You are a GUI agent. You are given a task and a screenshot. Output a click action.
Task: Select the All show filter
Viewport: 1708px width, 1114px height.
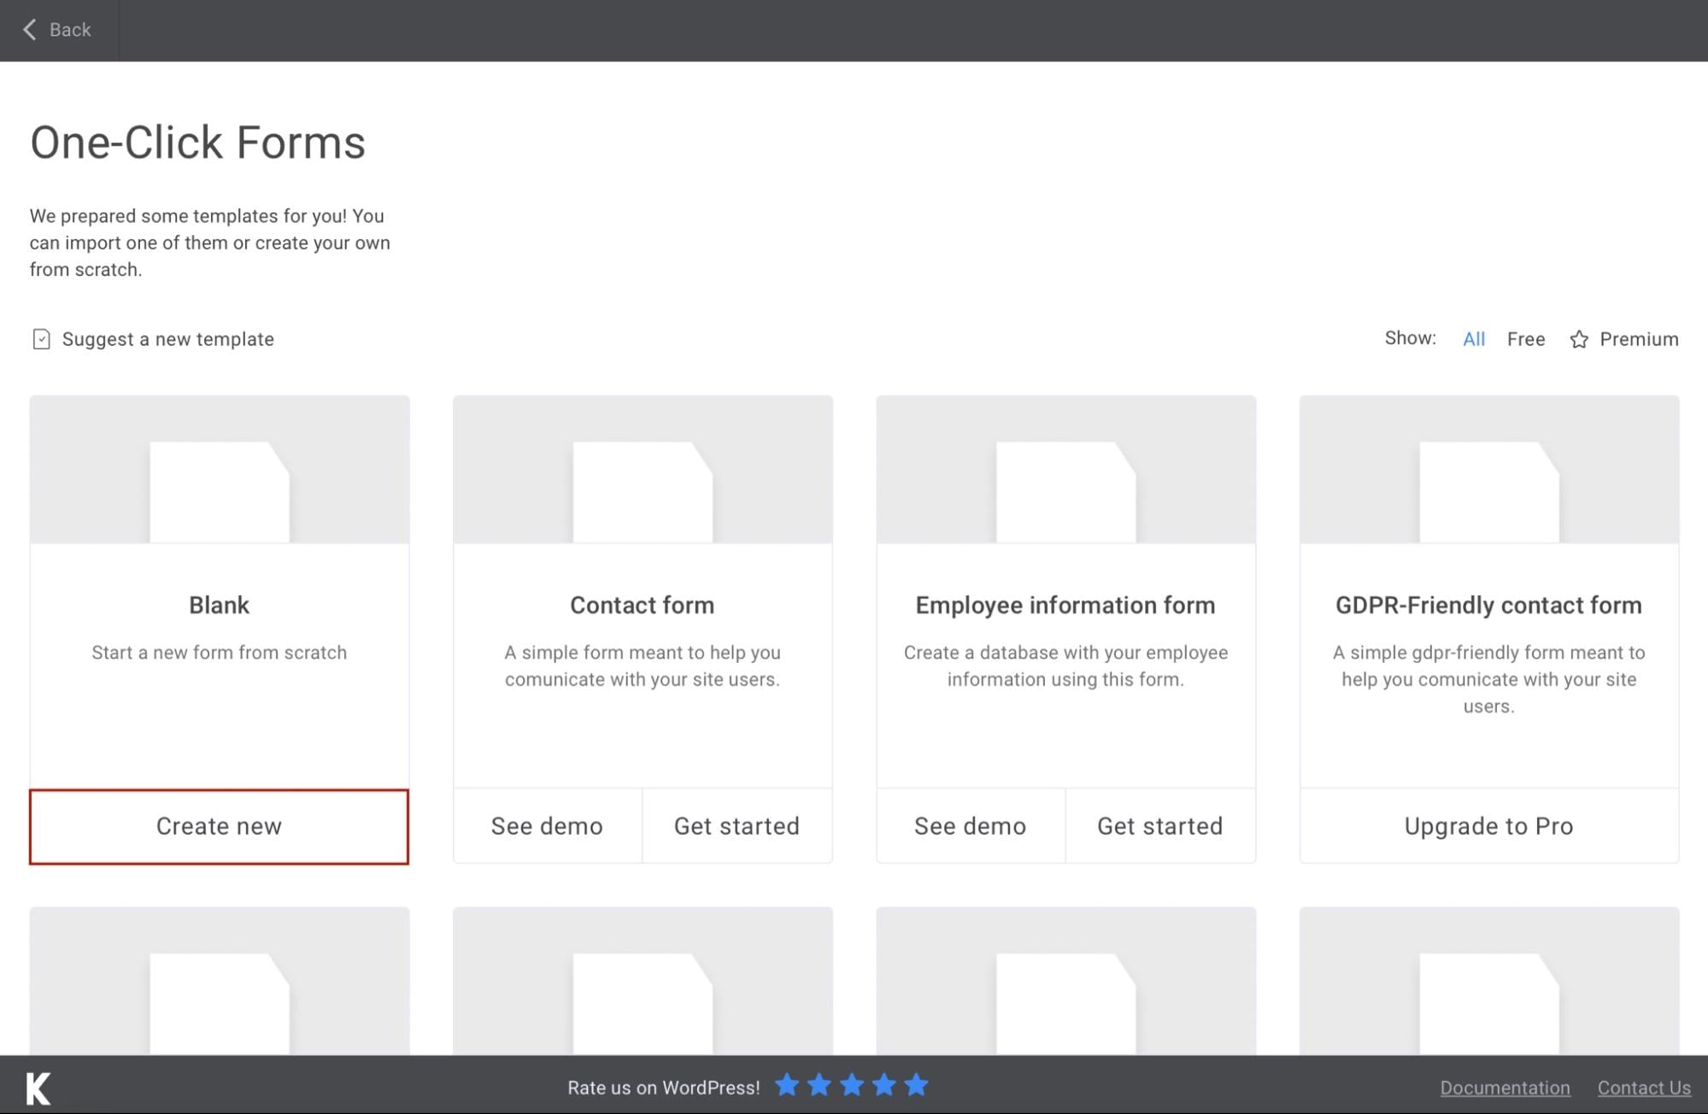(1473, 338)
